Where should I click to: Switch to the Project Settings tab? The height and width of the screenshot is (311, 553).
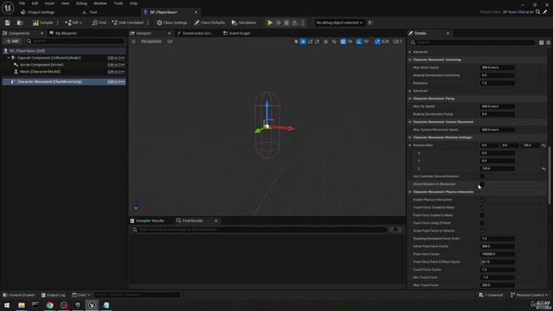[38, 12]
